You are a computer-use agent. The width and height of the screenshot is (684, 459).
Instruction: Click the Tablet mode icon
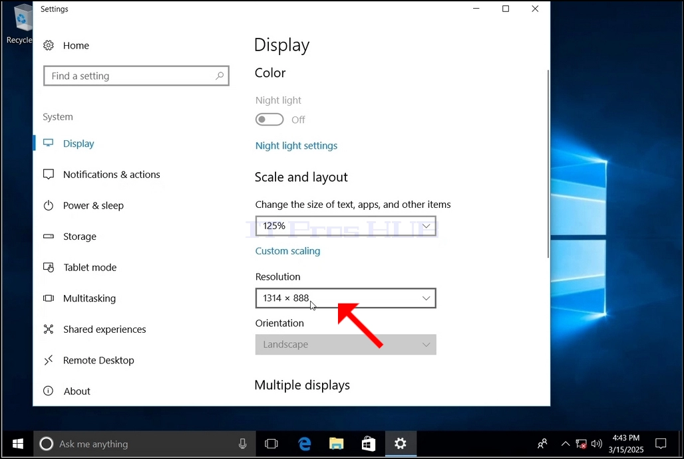(x=49, y=268)
